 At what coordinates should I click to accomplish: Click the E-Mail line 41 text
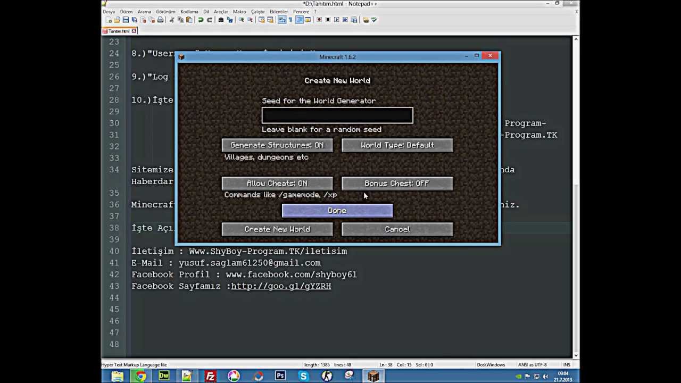click(226, 263)
